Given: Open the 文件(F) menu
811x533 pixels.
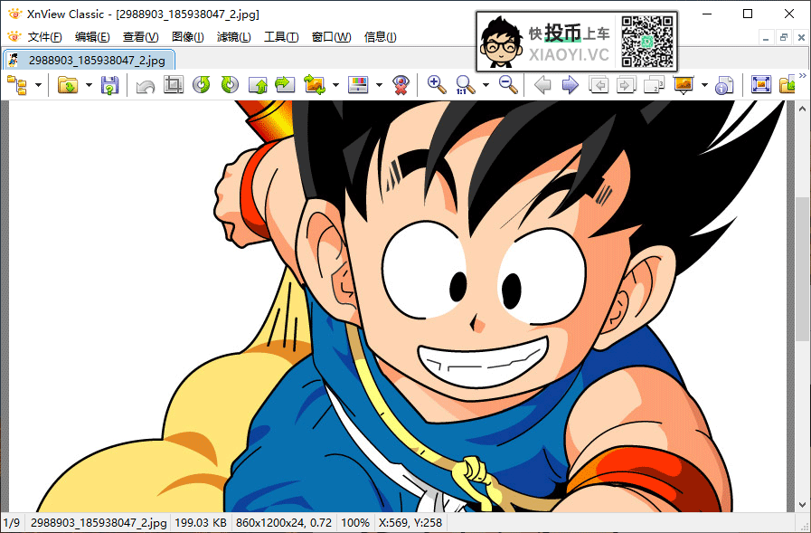Looking at the screenshot, I should pos(44,37).
